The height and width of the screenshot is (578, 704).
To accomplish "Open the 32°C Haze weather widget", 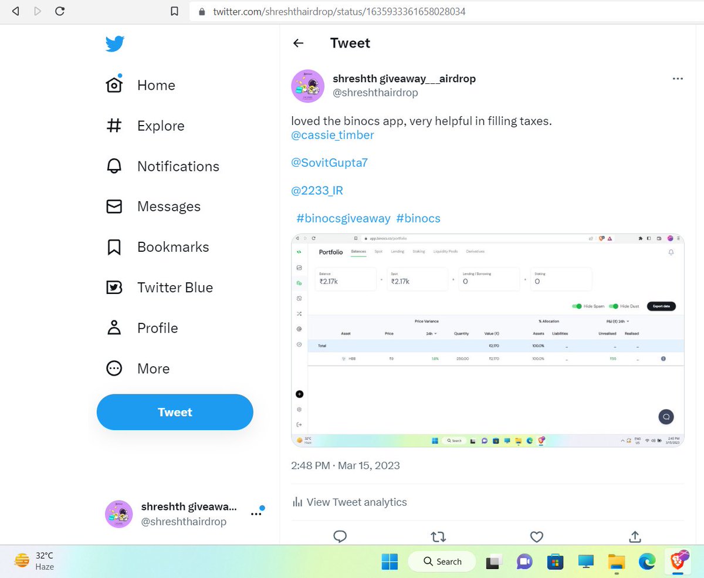I will pos(34,561).
